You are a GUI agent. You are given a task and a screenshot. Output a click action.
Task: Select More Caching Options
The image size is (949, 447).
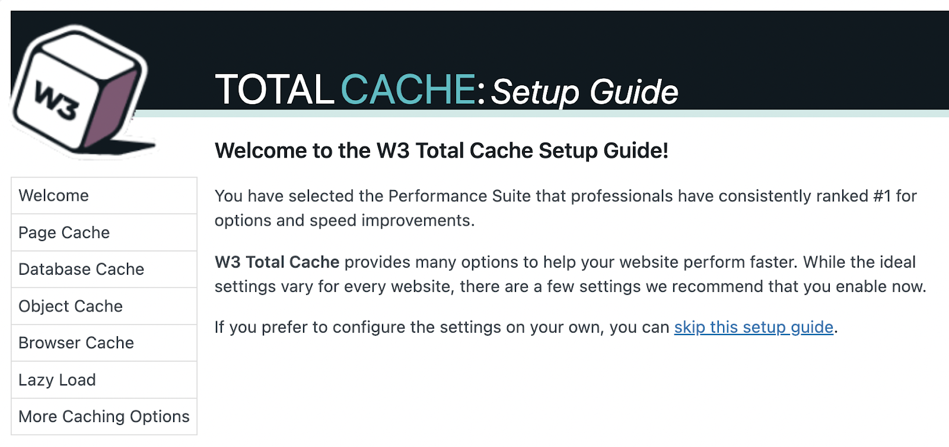point(103,416)
